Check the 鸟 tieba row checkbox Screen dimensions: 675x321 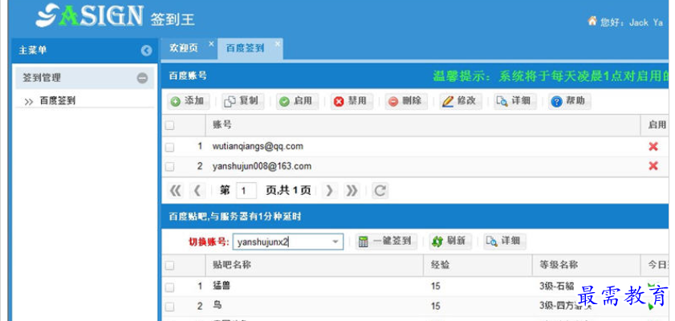click(x=169, y=307)
